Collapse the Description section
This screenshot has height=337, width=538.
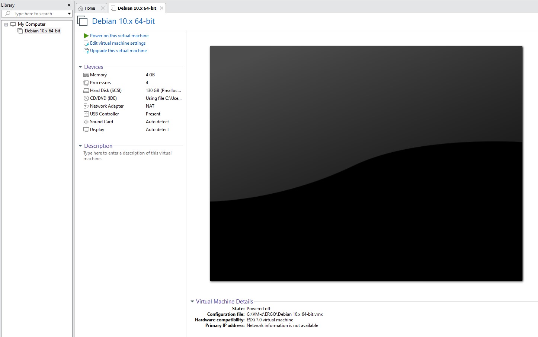(80, 146)
